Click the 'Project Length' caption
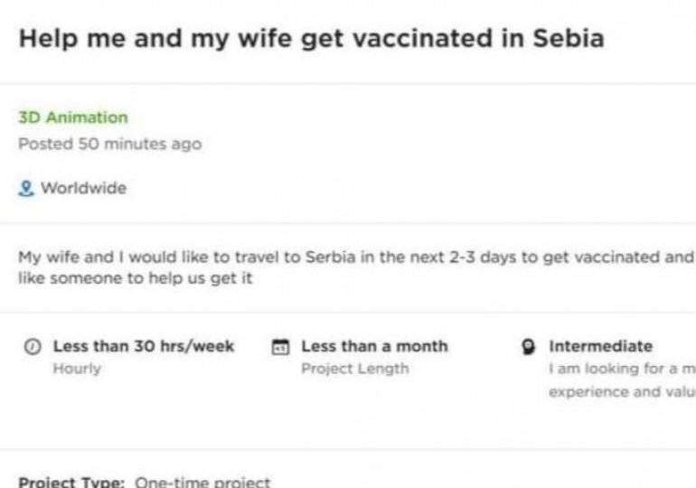Image resolution: width=696 pixels, height=488 pixels. click(x=354, y=369)
